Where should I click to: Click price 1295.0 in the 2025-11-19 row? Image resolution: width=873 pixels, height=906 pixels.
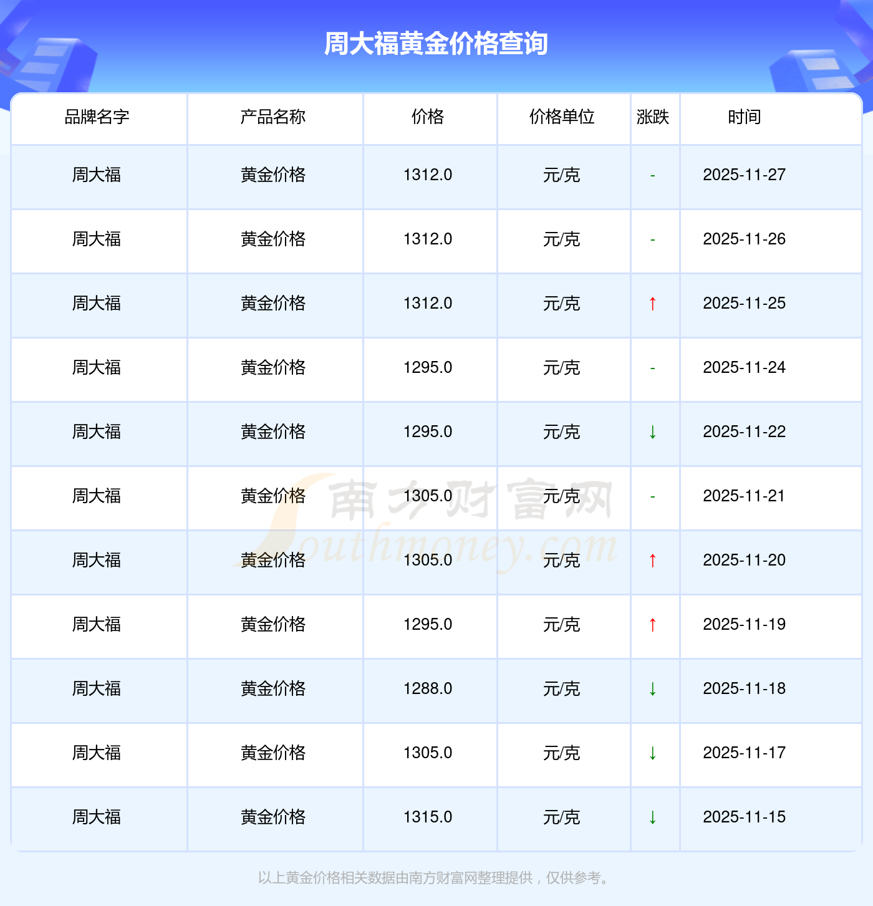click(428, 625)
